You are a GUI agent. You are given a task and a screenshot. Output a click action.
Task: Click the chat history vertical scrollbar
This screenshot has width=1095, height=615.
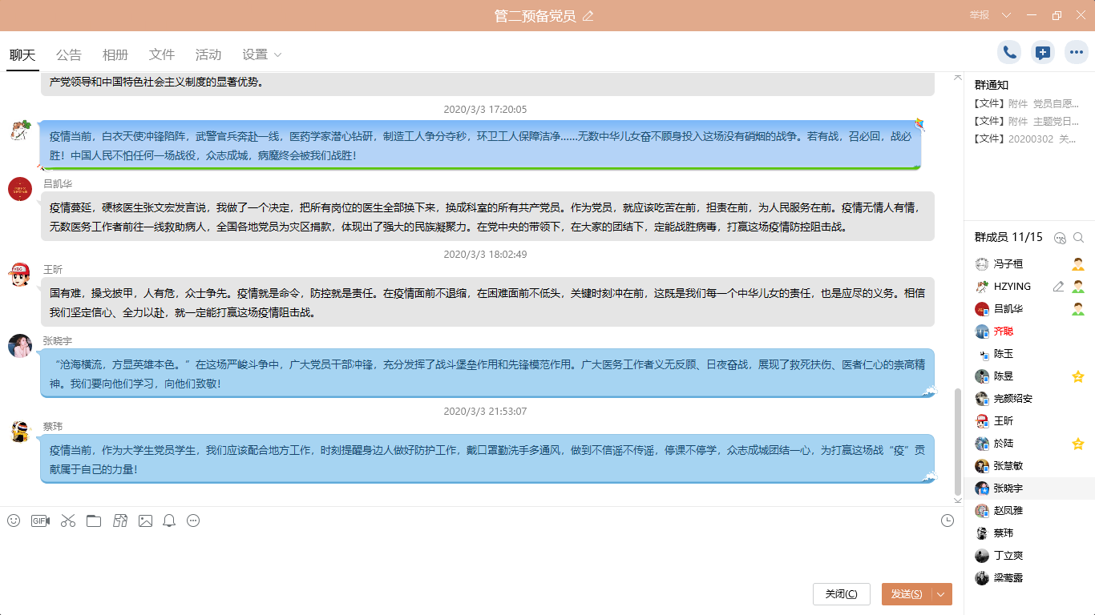[x=957, y=440]
